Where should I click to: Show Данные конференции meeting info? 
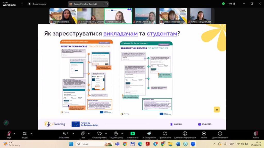coord(185,134)
